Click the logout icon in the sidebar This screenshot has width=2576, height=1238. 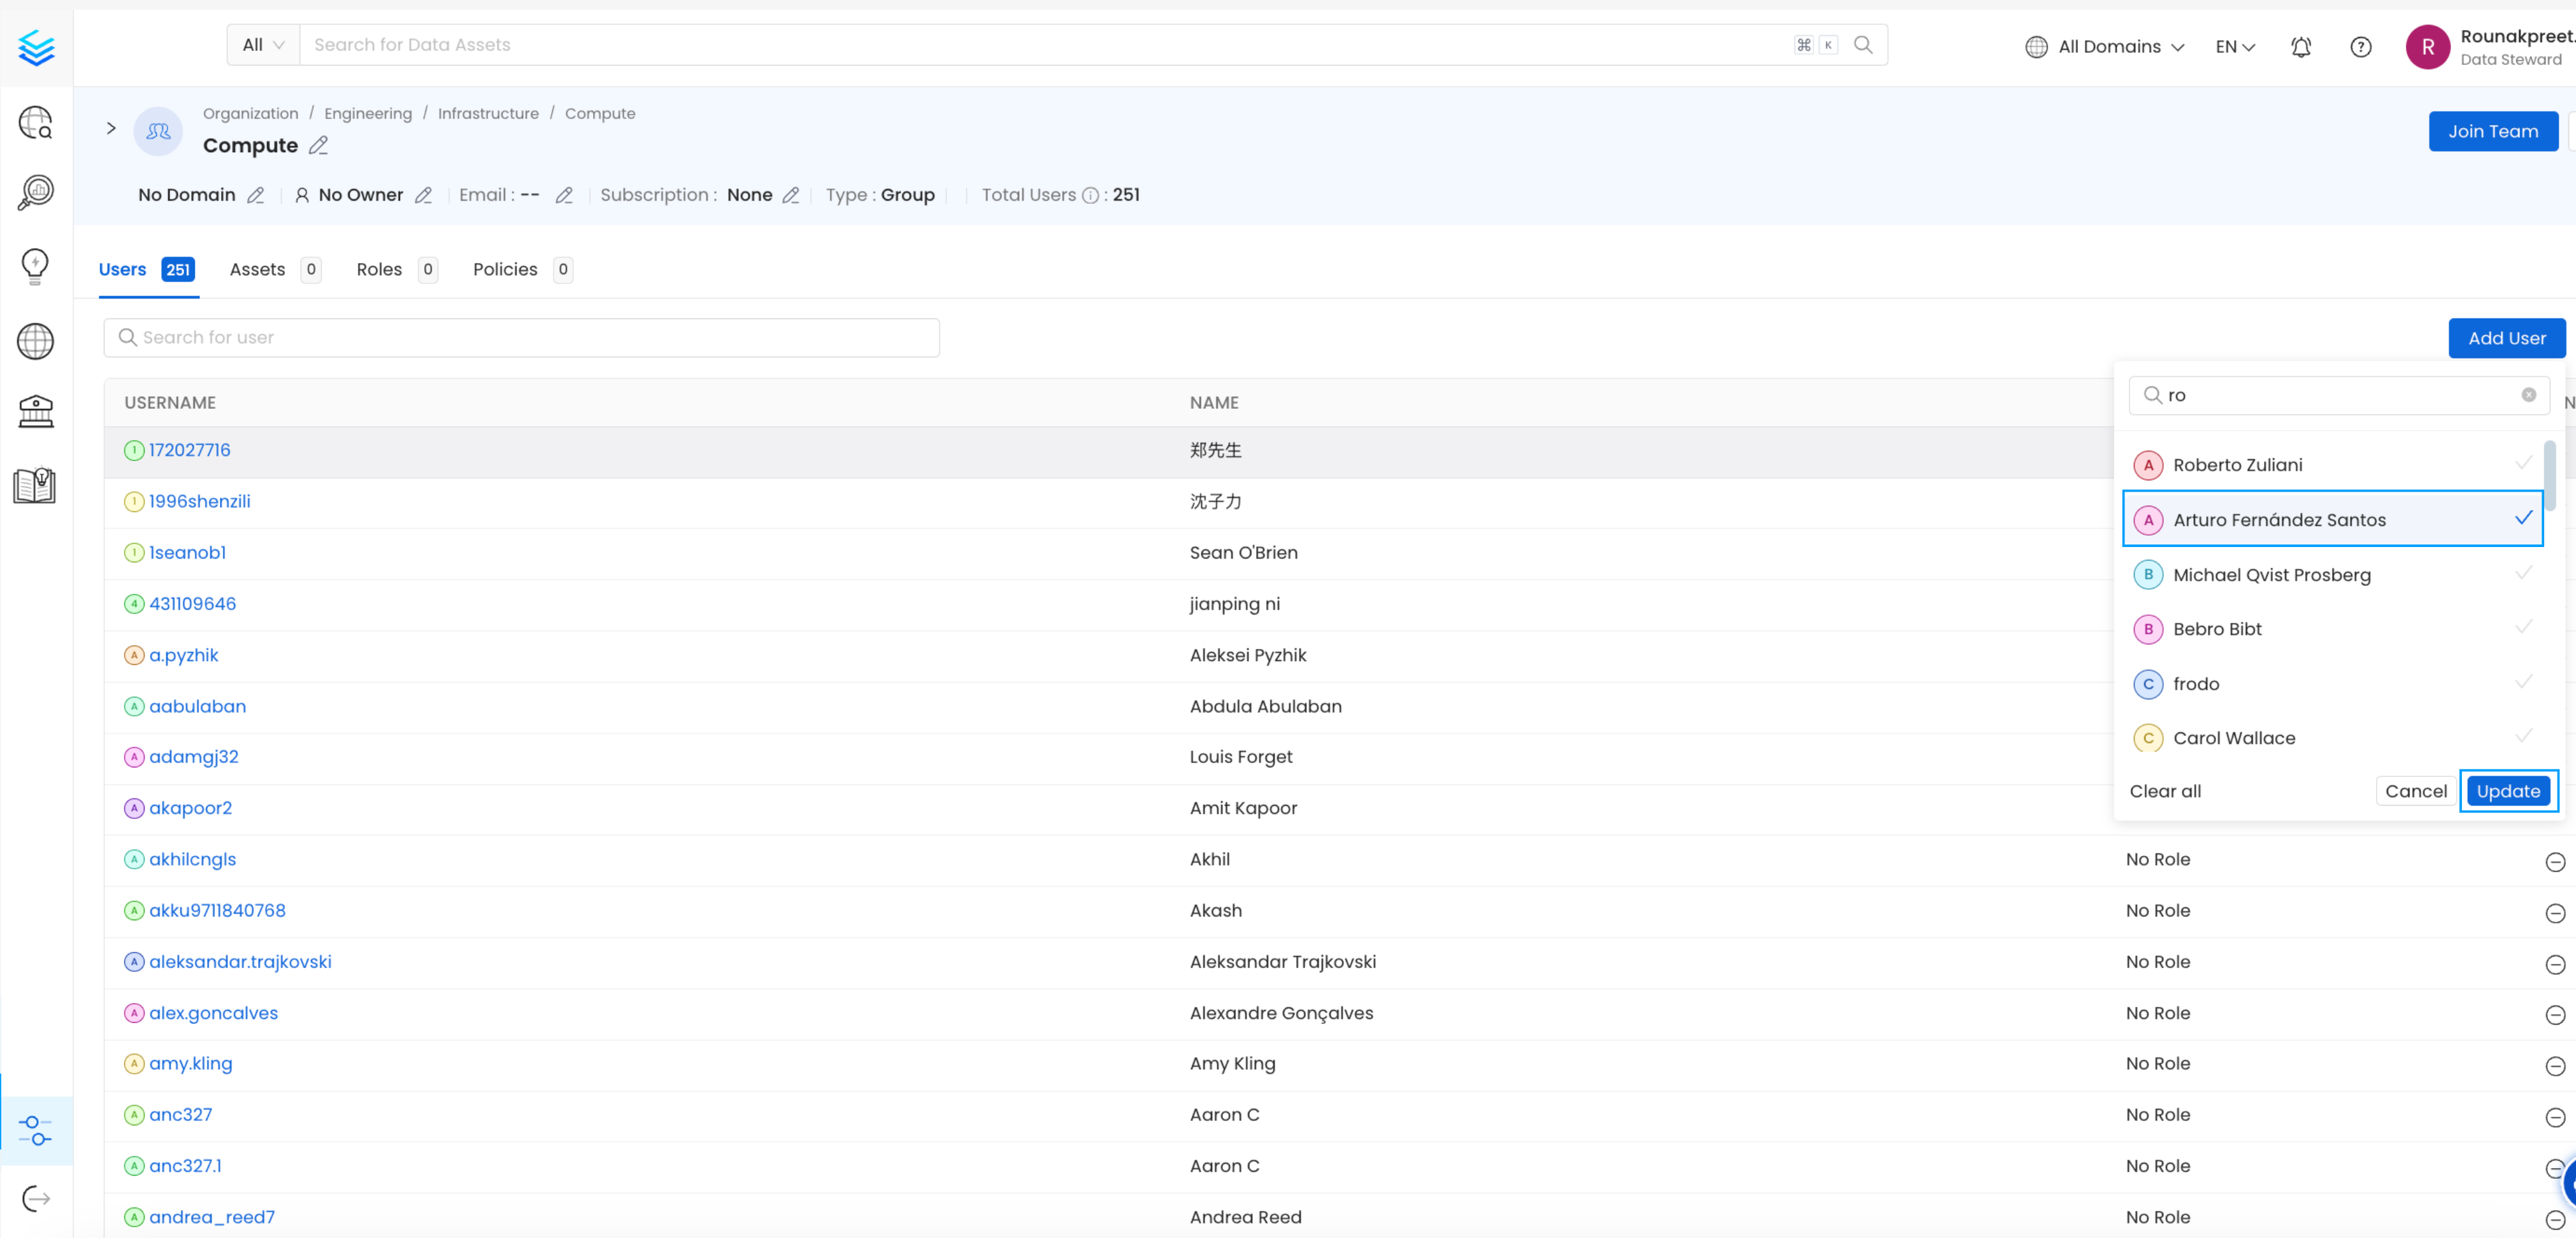click(x=35, y=1198)
